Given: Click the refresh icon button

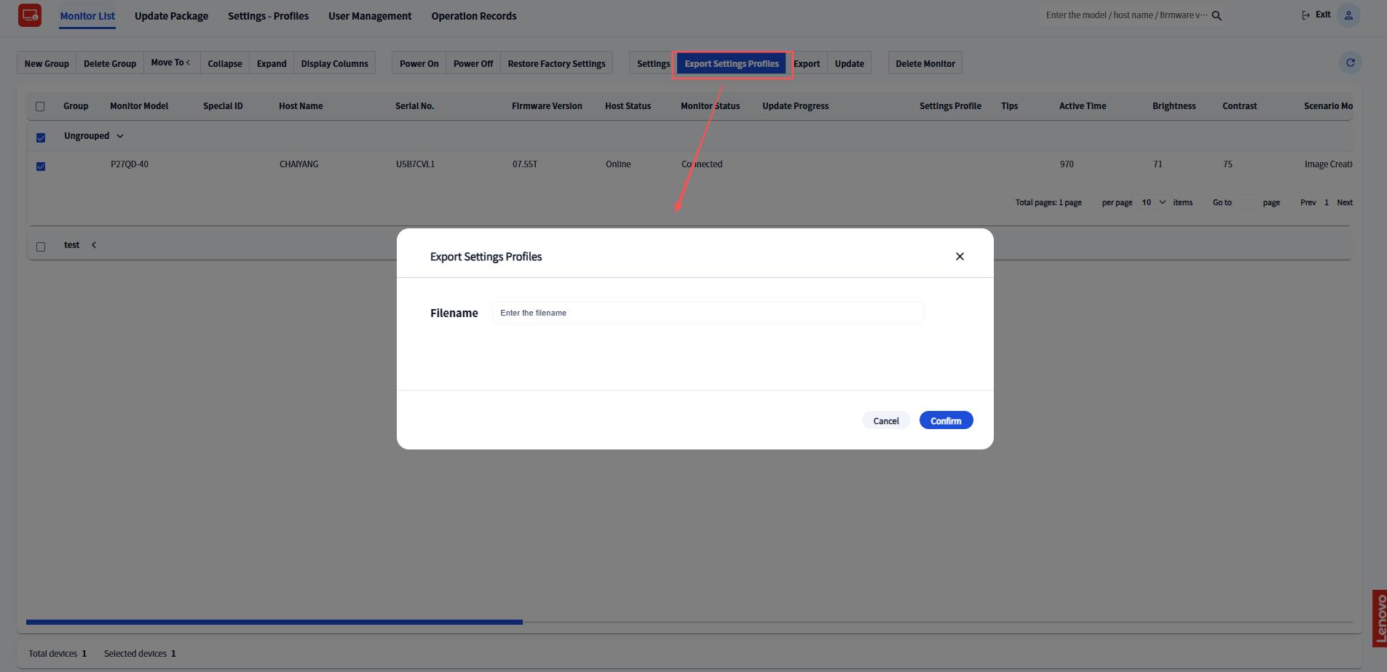Looking at the screenshot, I should pyautogui.click(x=1350, y=63).
